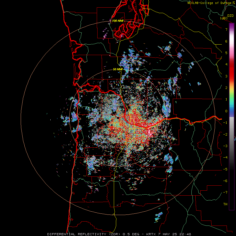Click the "[dB]" units label
This screenshot has height=236, width=236.
[224, 18]
